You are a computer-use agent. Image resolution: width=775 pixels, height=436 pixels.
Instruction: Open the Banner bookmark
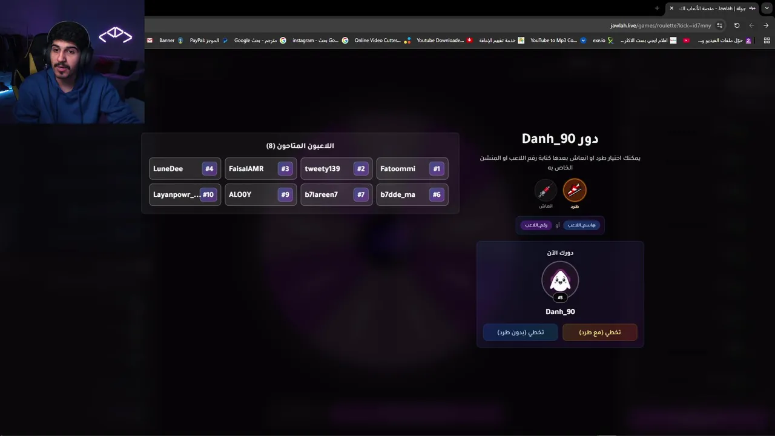coord(171,41)
